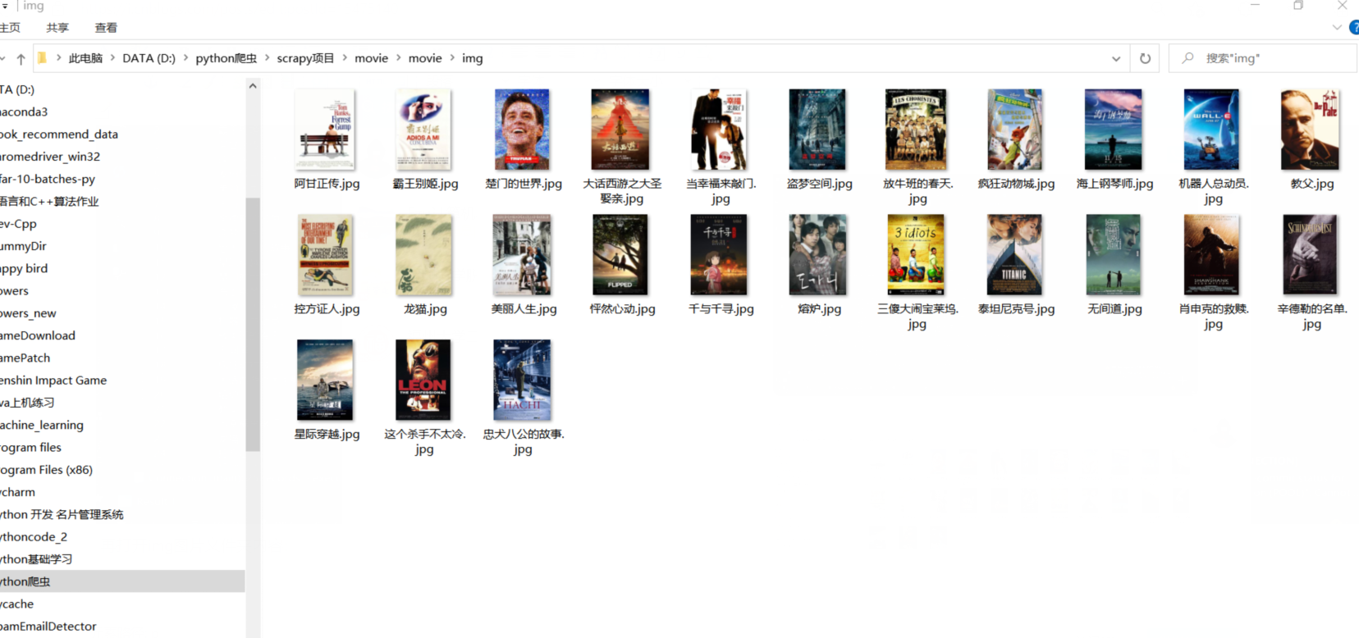Open flowers_new folder in navigation pane
This screenshot has width=1359, height=638.
(x=28, y=313)
